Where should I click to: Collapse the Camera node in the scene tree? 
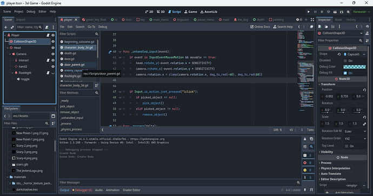click(x=10, y=54)
